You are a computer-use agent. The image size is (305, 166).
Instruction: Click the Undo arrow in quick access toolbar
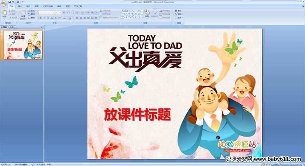(13, 2)
